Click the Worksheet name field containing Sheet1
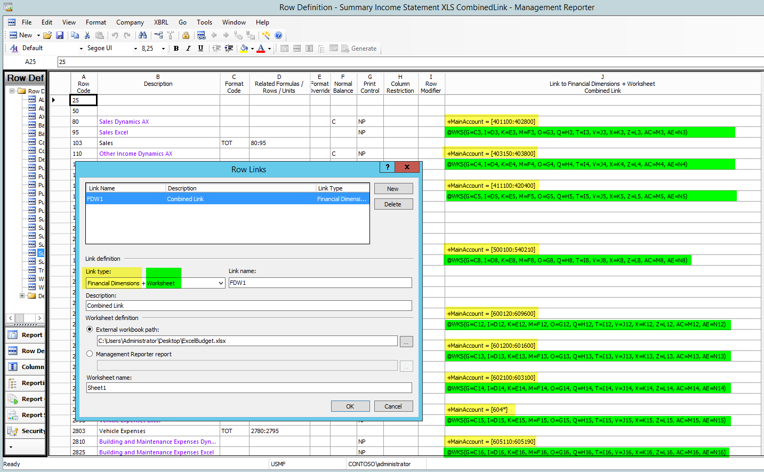Screen dimensions: 764x472 coord(248,388)
